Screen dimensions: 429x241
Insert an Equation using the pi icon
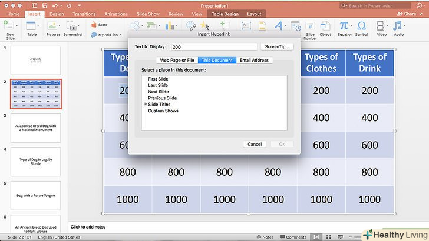pos(344,26)
